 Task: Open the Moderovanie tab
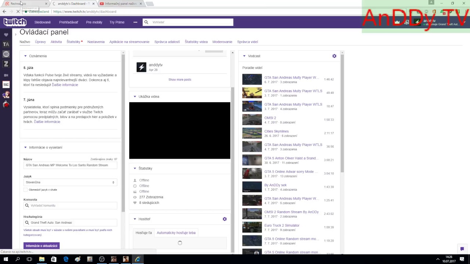(x=222, y=42)
